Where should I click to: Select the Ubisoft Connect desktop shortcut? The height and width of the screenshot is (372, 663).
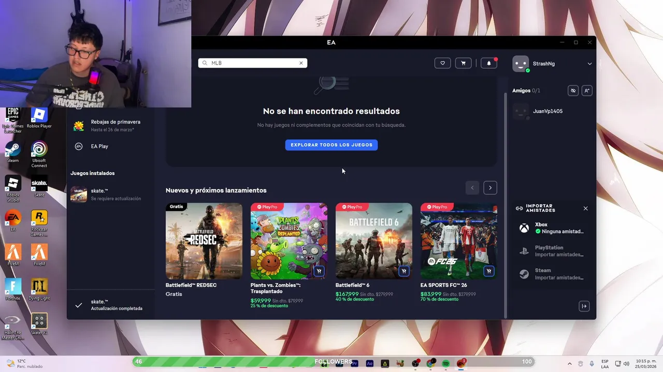[39, 154]
